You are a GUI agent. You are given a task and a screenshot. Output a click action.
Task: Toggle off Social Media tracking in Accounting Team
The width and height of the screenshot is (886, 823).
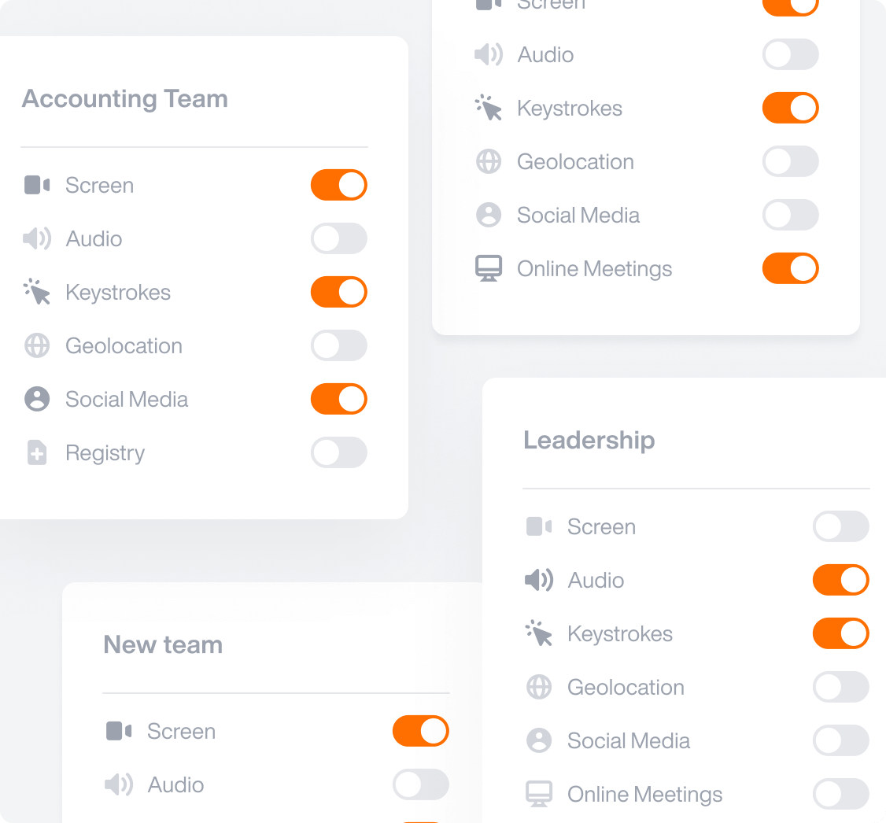339,399
